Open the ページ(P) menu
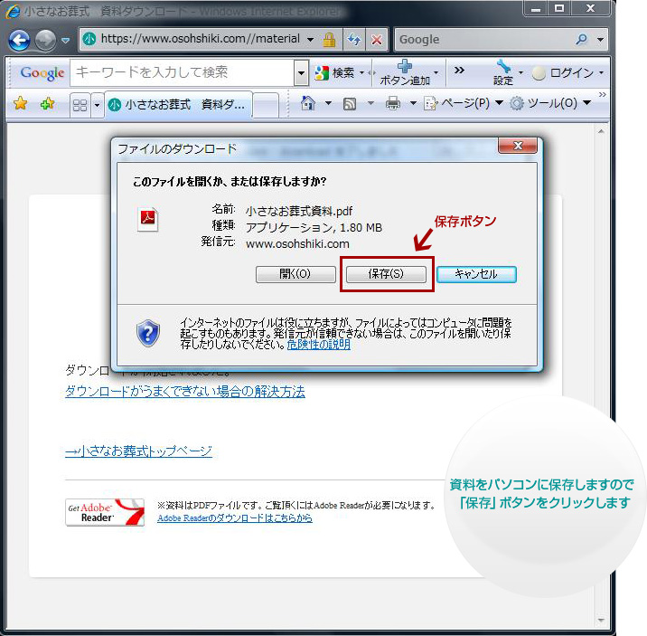The width and height of the screenshot is (647, 636). point(463,103)
